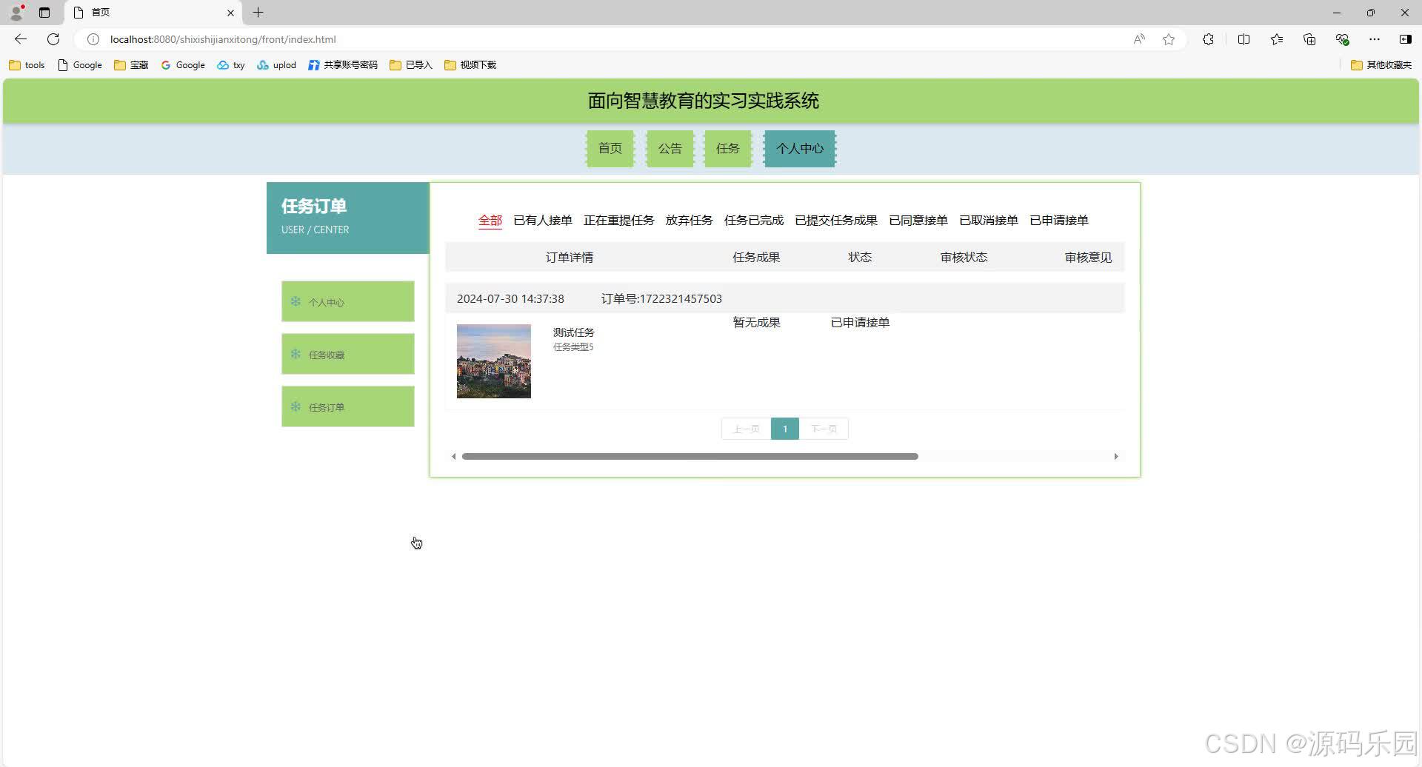
Task: Click the split screen icon in toolbar
Action: [x=1244, y=39]
